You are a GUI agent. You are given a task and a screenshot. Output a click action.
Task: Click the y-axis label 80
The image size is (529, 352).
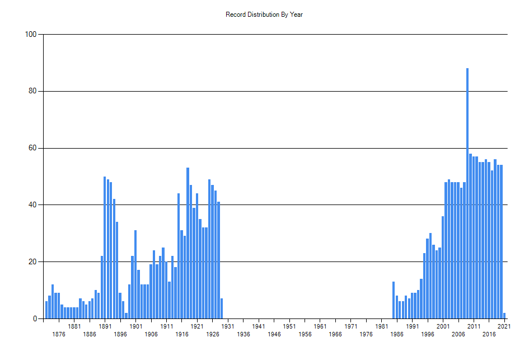pyautogui.click(x=32, y=91)
